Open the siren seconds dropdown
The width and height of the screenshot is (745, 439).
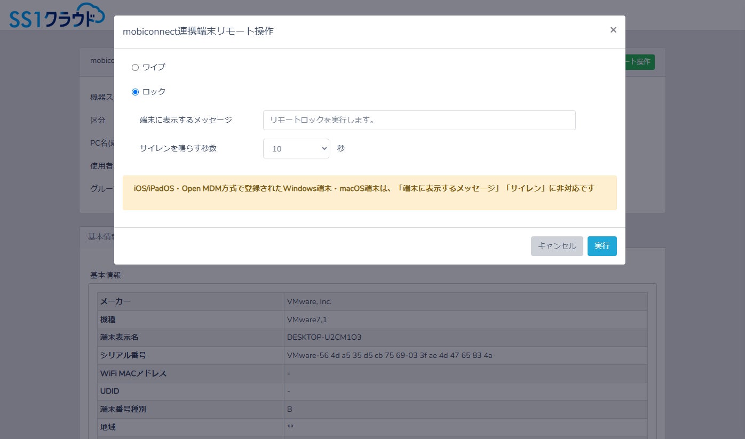296,149
